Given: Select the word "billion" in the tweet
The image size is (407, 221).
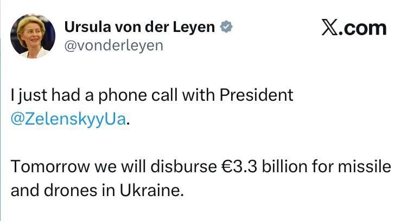Looking at the screenshot, I should point(284,166).
